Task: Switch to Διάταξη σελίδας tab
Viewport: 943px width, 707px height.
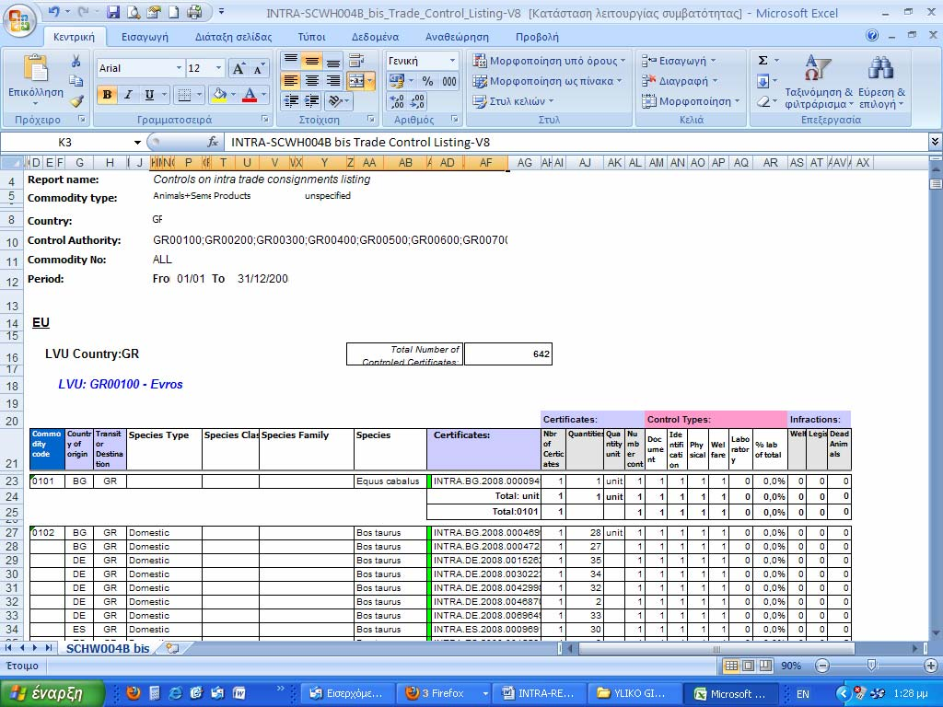Action: (x=233, y=37)
